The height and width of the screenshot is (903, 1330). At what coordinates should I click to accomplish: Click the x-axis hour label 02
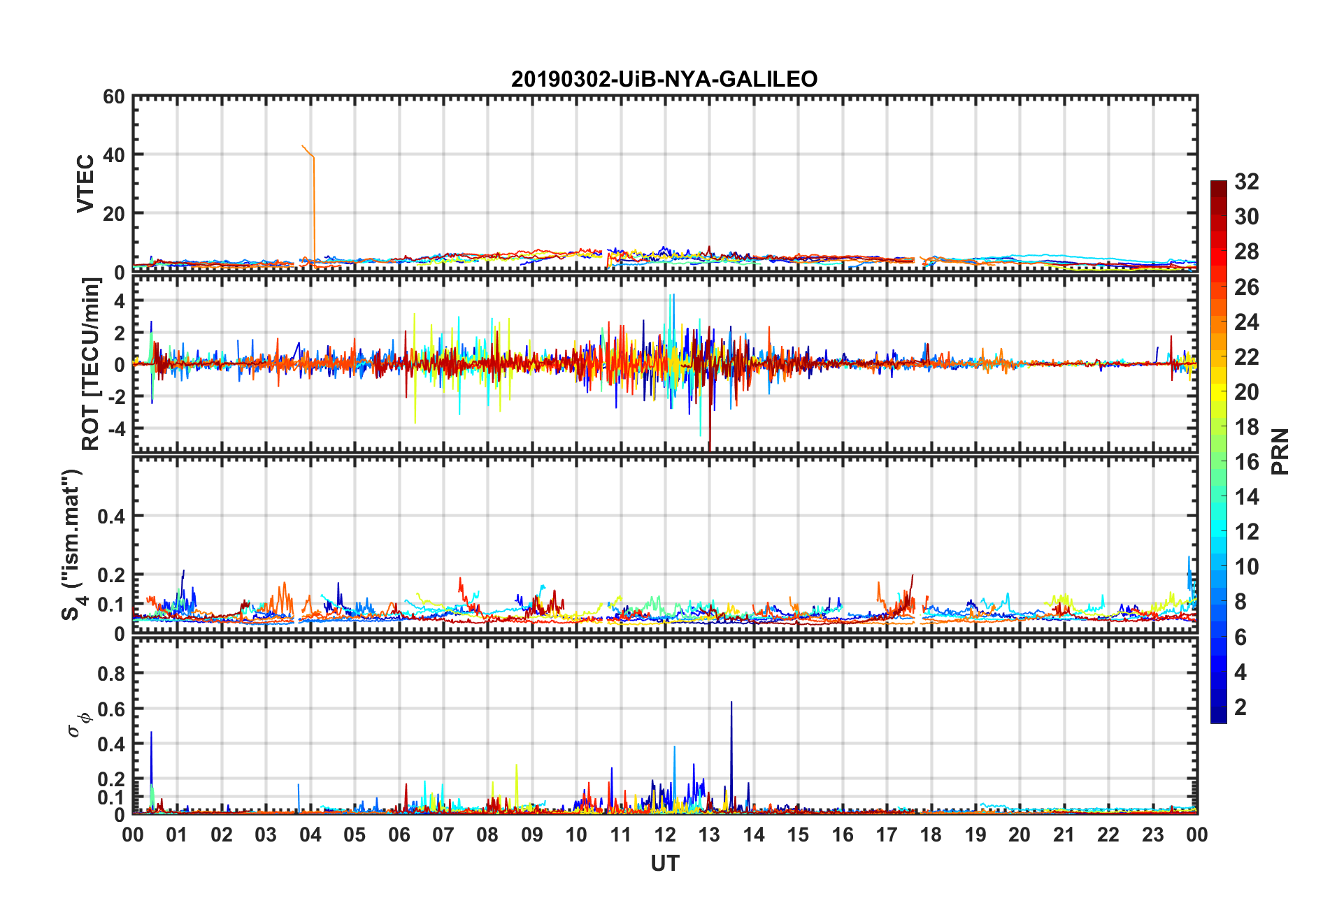(222, 835)
